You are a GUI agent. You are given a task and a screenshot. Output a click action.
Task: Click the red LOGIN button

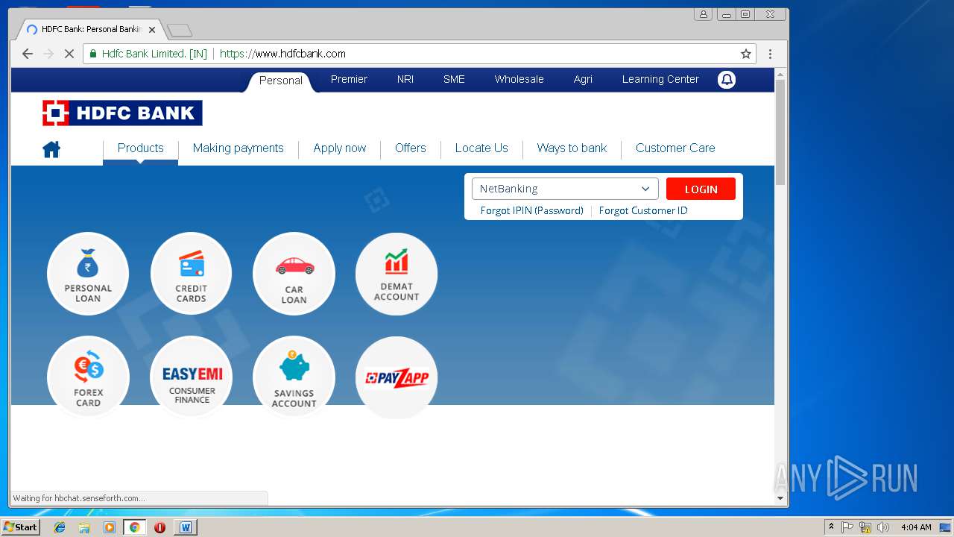(701, 189)
